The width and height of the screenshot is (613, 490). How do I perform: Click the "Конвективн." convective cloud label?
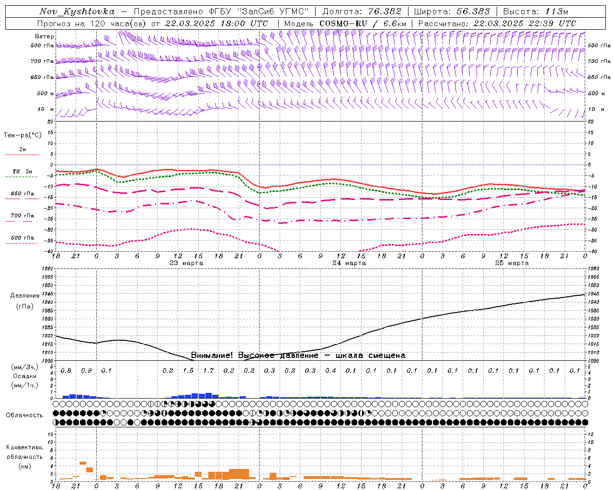coord(25,447)
